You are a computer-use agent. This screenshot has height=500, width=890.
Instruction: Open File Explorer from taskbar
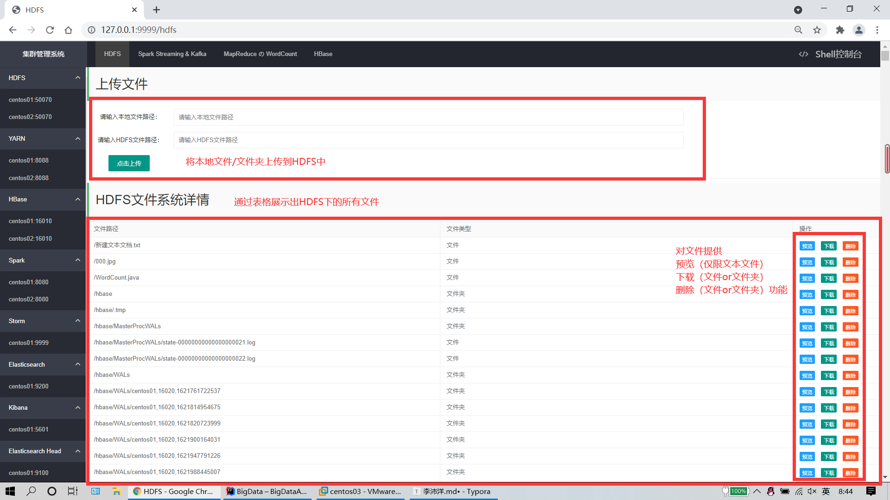coord(116,491)
